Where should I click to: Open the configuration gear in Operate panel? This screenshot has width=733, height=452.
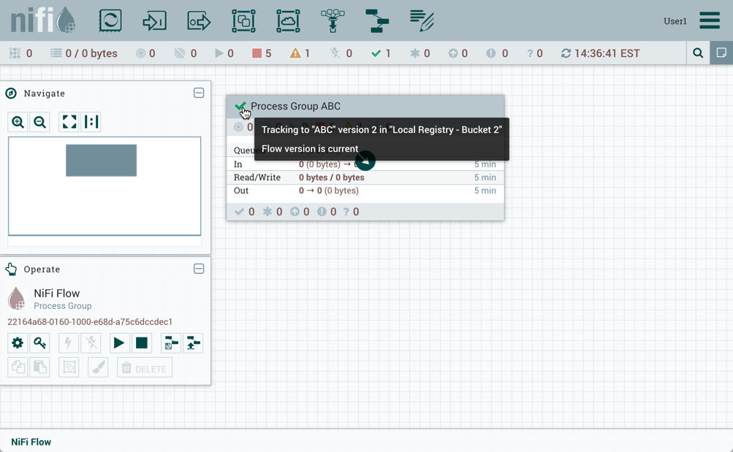(x=18, y=343)
